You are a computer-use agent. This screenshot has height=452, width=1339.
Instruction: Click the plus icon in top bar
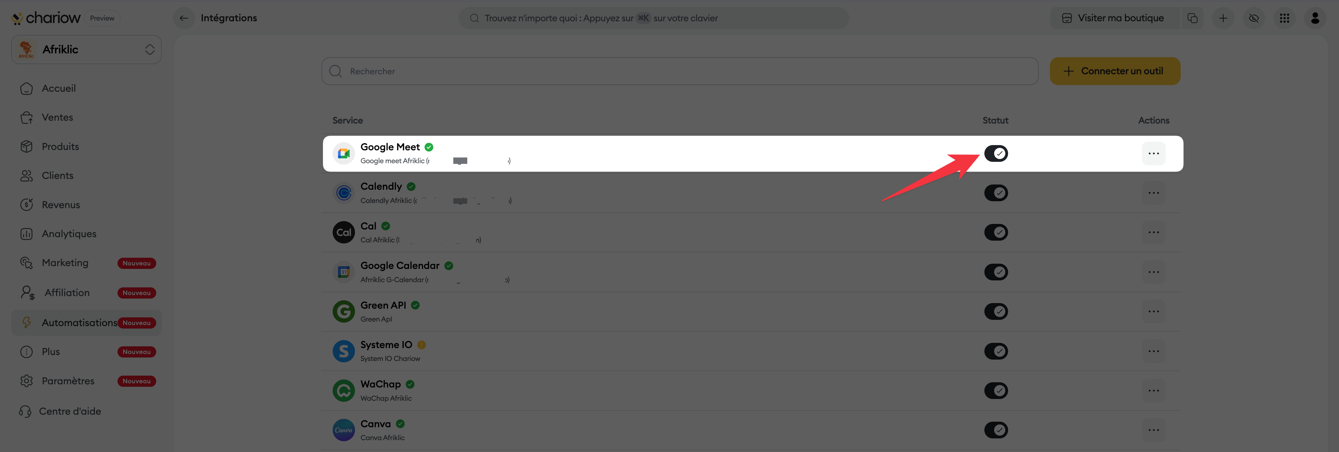coord(1223,18)
